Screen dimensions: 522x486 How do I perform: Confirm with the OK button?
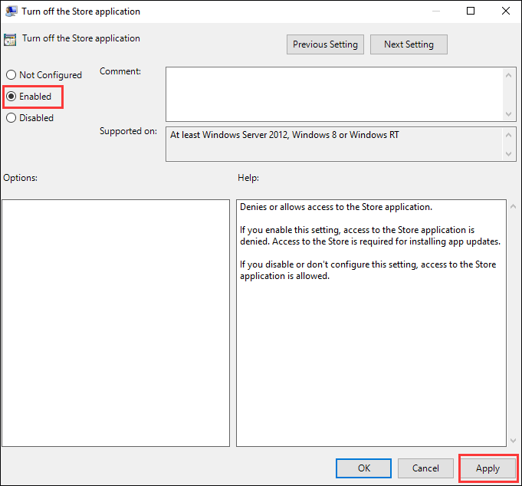(363, 468)
